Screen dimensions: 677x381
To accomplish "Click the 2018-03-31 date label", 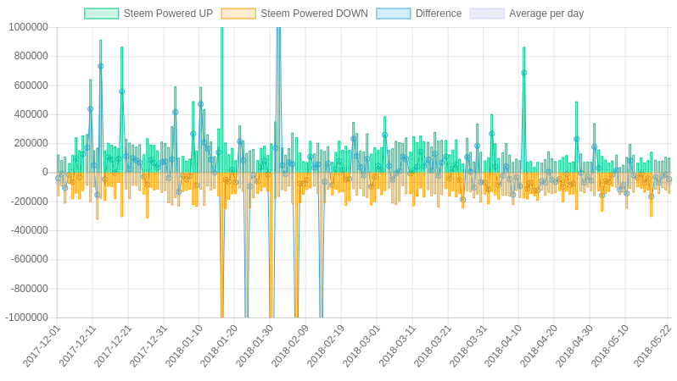I will (468, 346).
